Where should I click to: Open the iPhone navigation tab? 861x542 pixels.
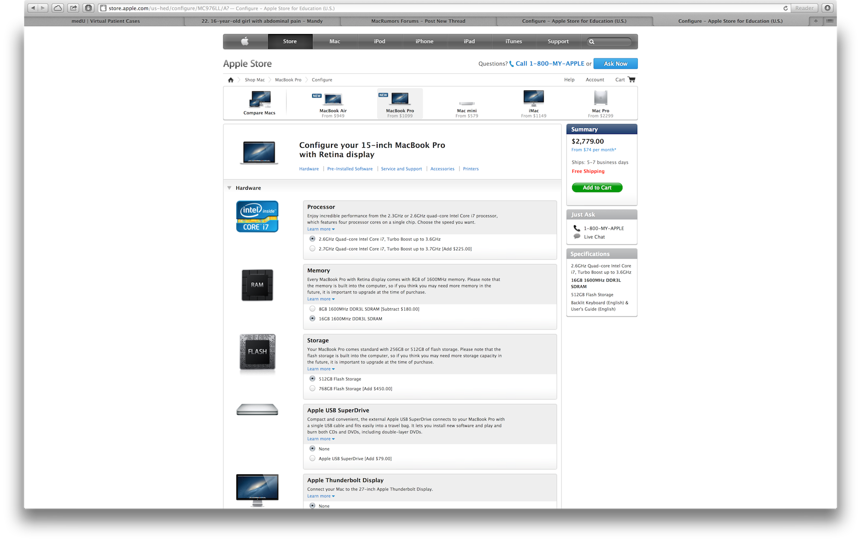click(424, 41)
